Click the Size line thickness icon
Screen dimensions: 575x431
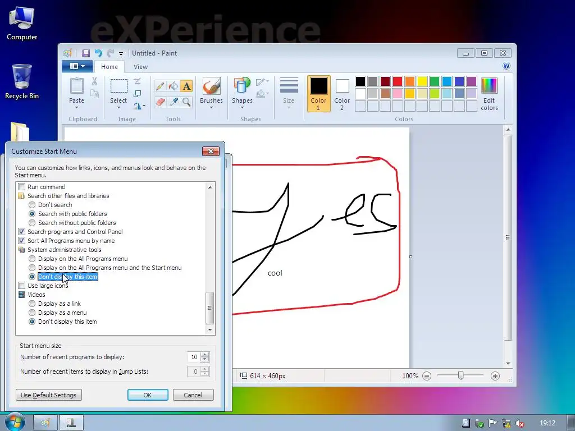(x=289, y=86)
